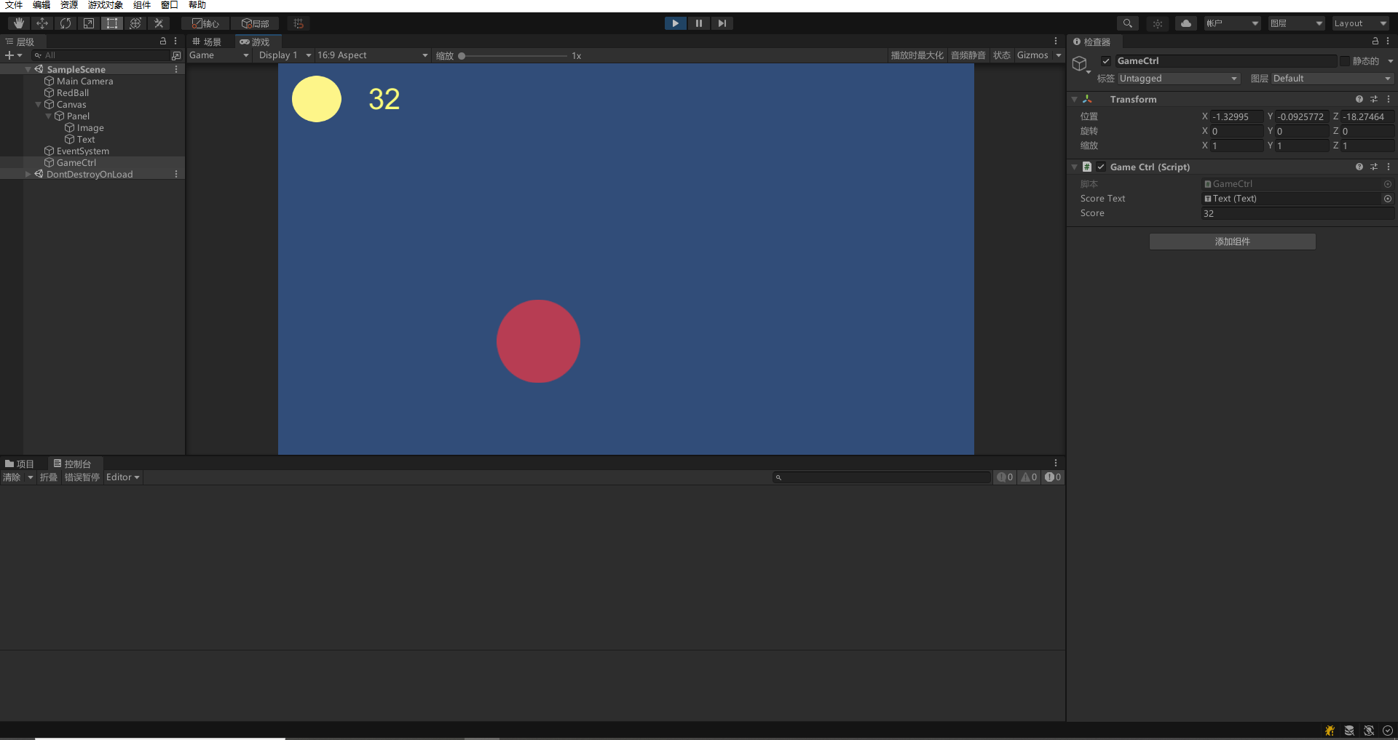Open the object picker for Score Text
This screenshot has height=740, width=1398.
1388,199
